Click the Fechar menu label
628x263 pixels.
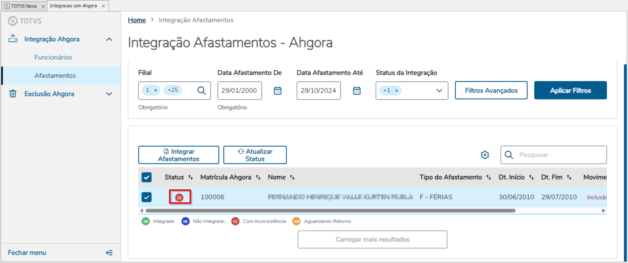[x=27, y=253]
